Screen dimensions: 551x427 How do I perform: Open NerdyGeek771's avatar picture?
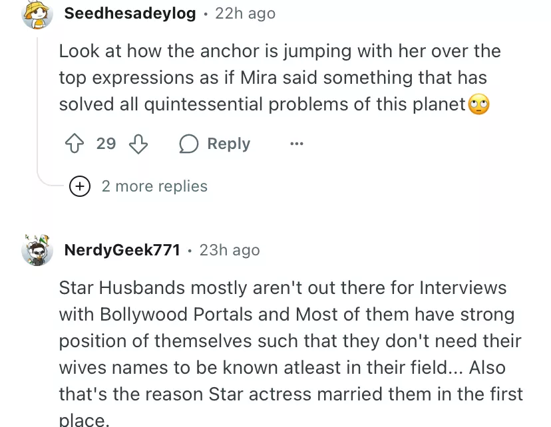point(37,250)
